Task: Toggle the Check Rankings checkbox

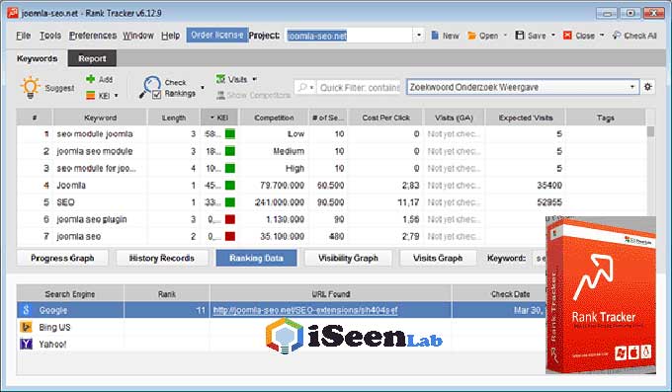Action: 156,94
